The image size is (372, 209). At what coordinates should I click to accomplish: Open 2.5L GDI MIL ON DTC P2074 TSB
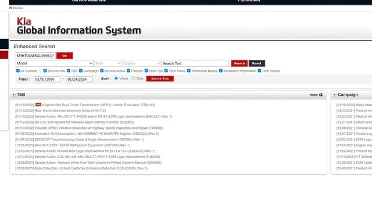97,157
